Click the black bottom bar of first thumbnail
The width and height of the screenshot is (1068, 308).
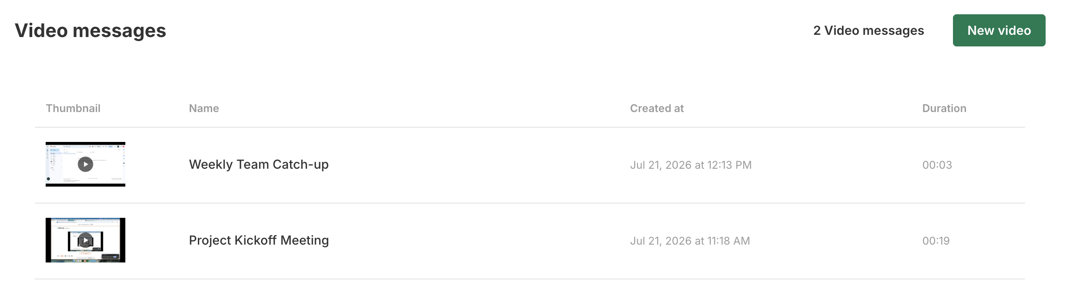pos(85,185)
